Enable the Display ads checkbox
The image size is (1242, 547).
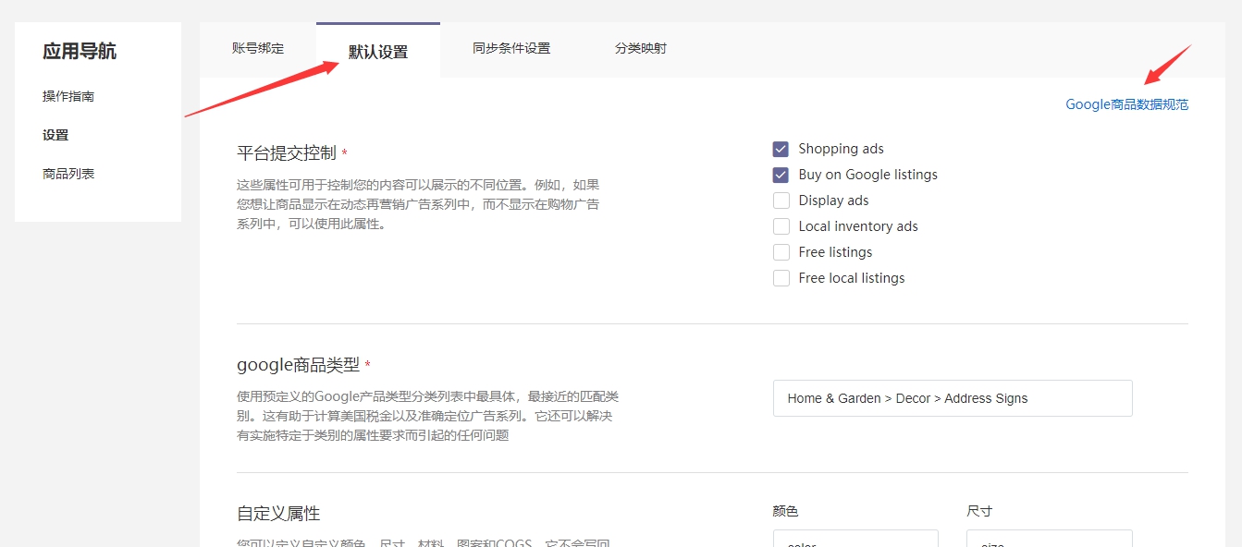click(x=781, y=201)
